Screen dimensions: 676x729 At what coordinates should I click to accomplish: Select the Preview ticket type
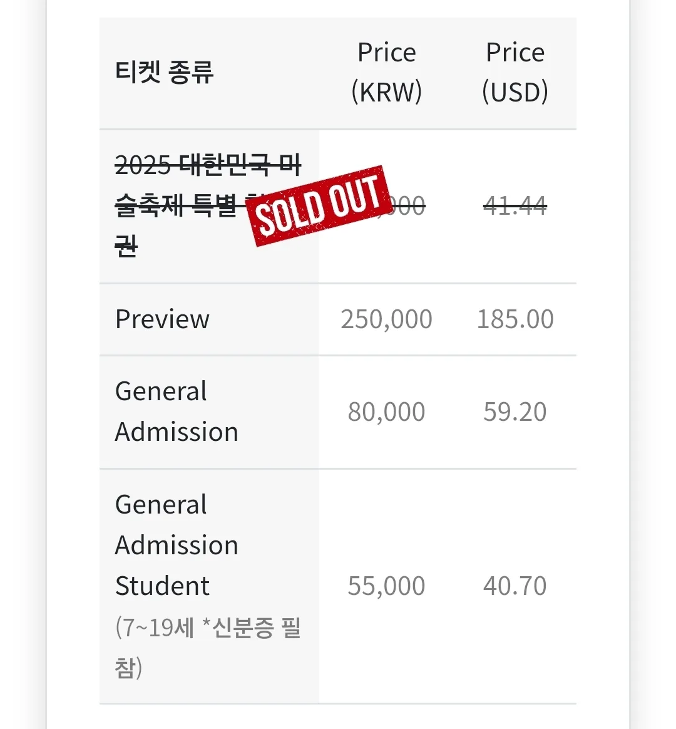click(x=162, y=319)
